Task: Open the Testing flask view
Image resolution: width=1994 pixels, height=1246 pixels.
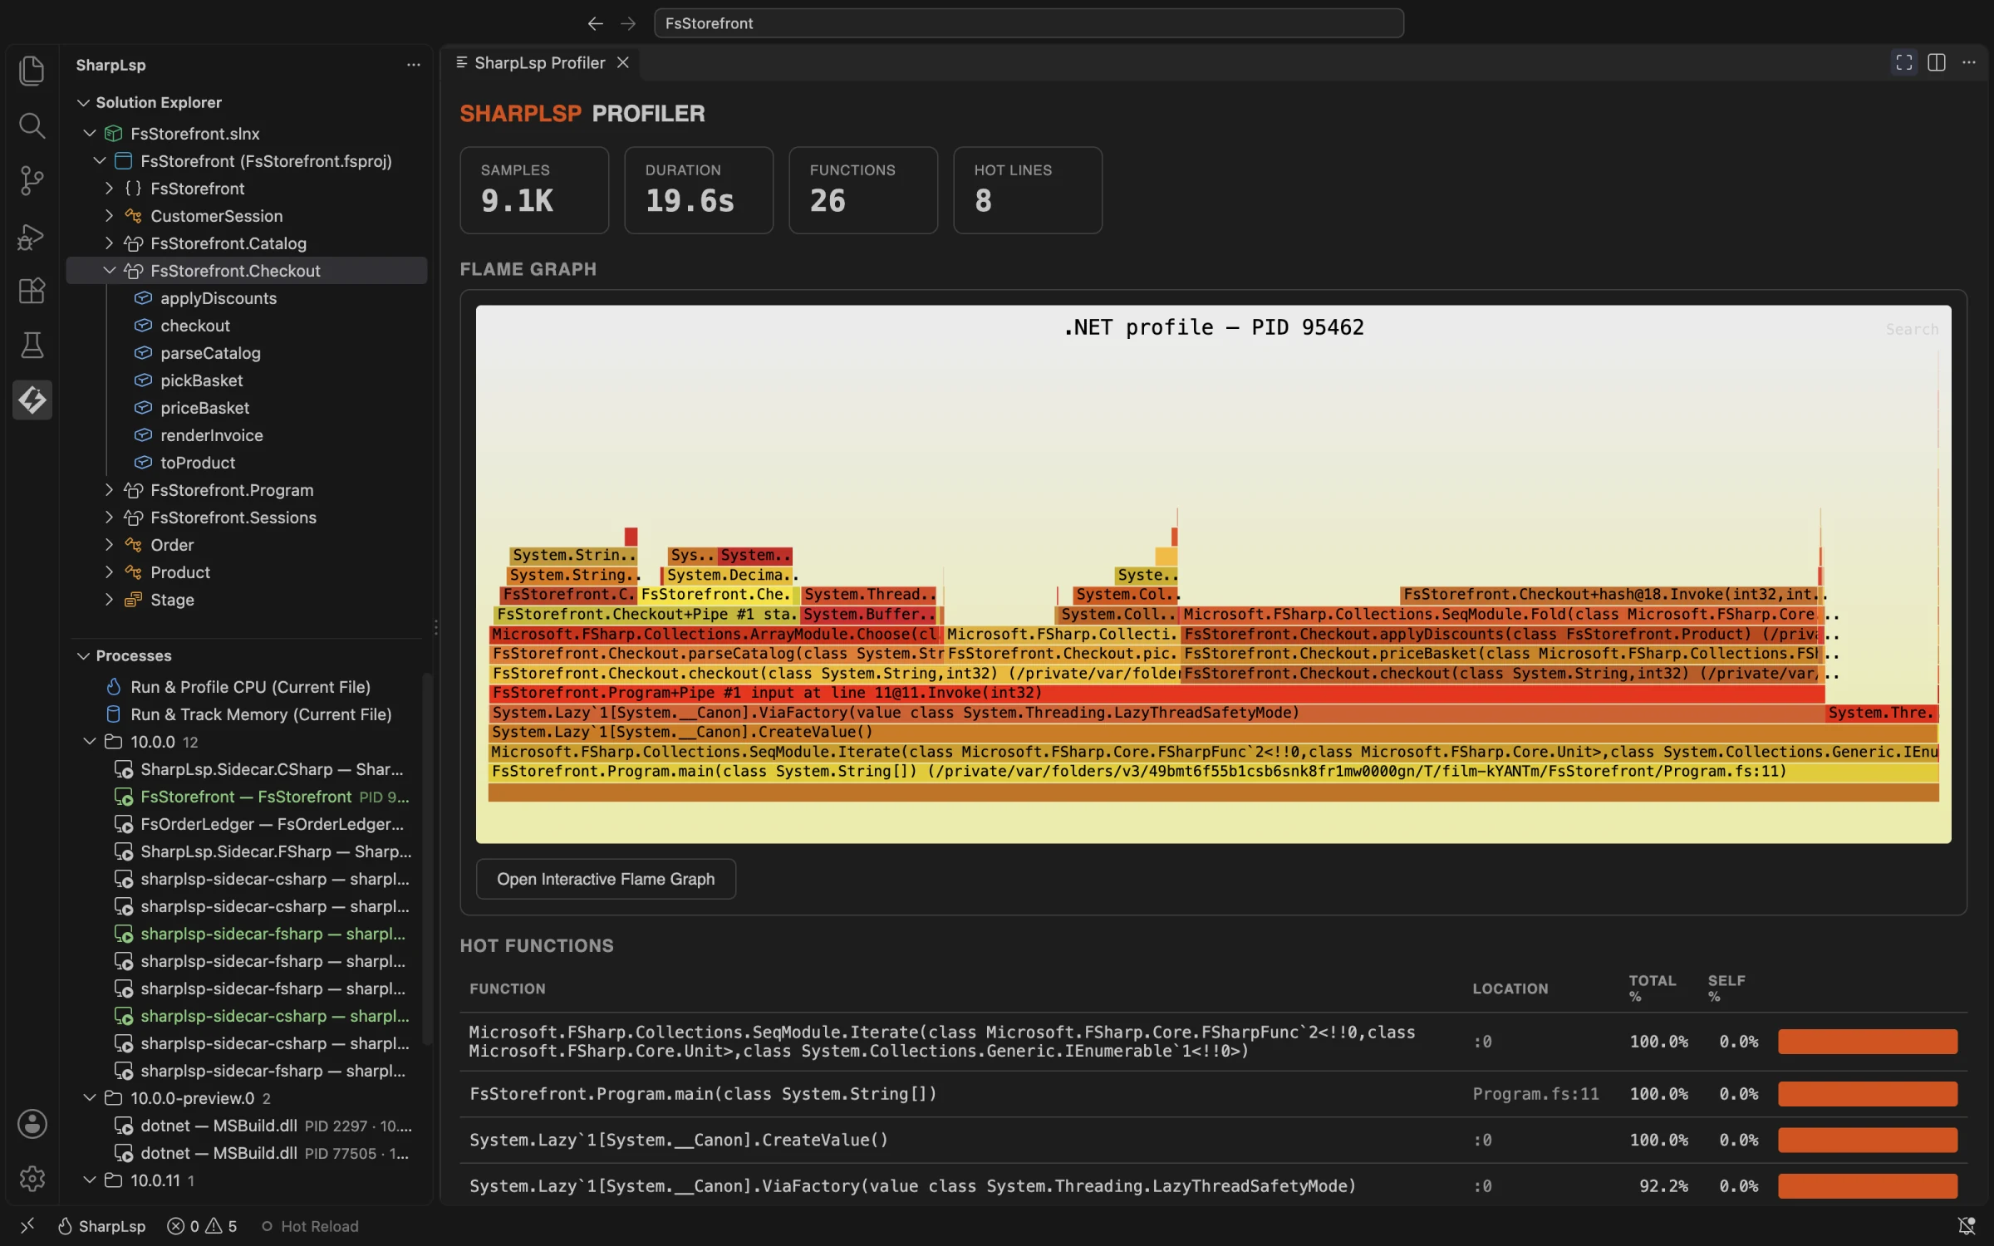Action: (x=32, y=345)
